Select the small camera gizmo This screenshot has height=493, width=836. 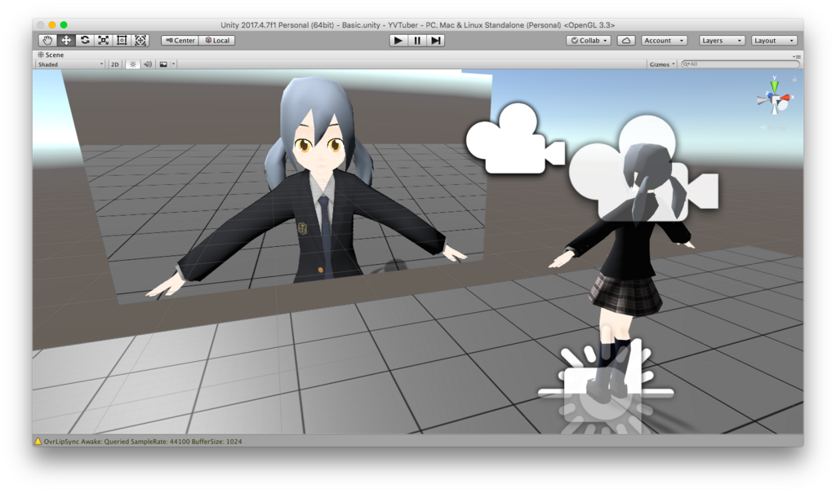(x=514, y=139)
